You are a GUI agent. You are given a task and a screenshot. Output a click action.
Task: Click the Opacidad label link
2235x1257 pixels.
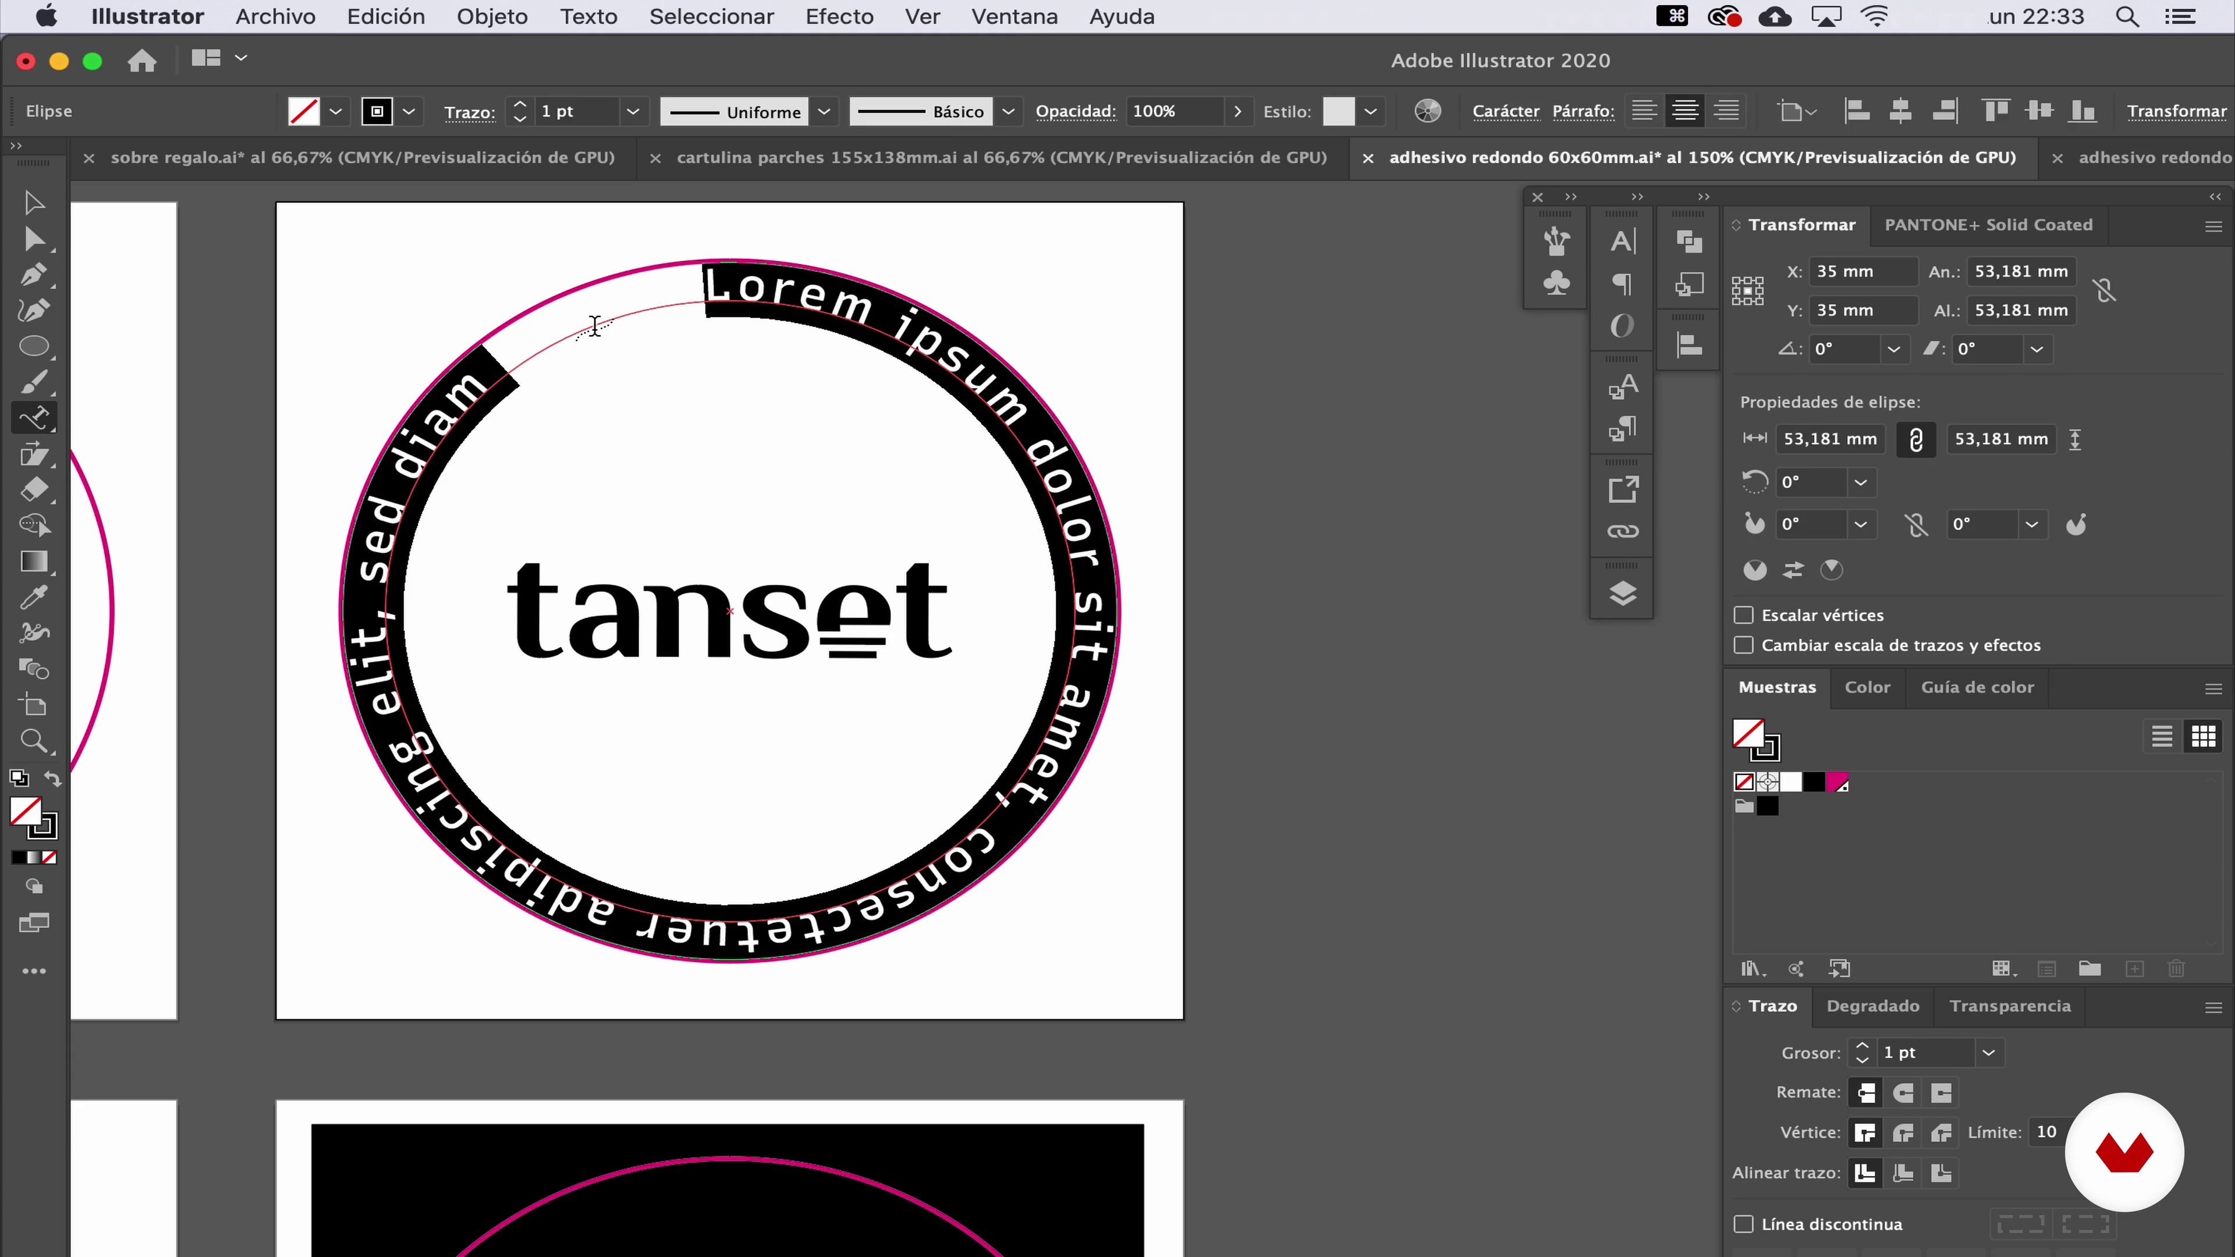(x=1075, y=111)
